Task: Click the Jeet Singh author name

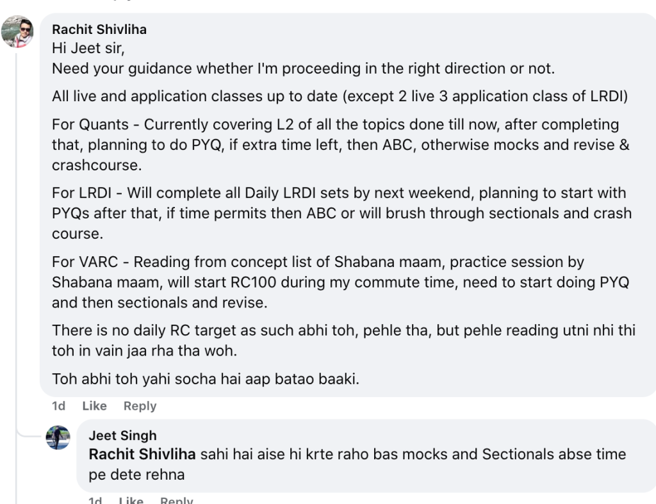Action: 122,435
